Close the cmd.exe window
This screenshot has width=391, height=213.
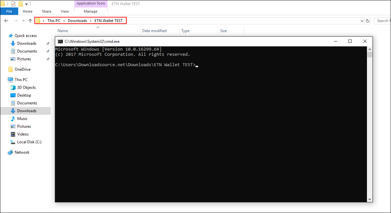tap(365, 41)
